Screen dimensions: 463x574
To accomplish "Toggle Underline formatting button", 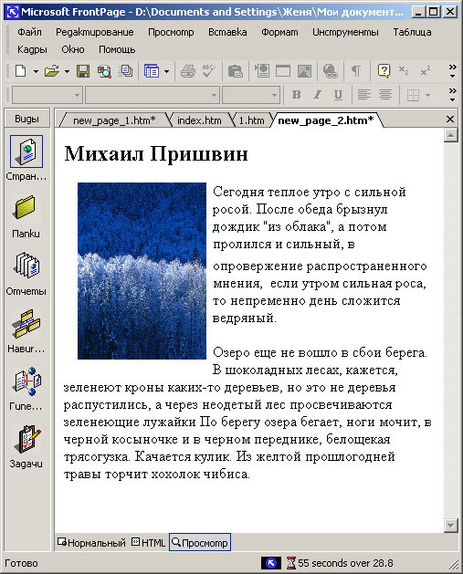I will pyautogui.click(x=338, y=95).
